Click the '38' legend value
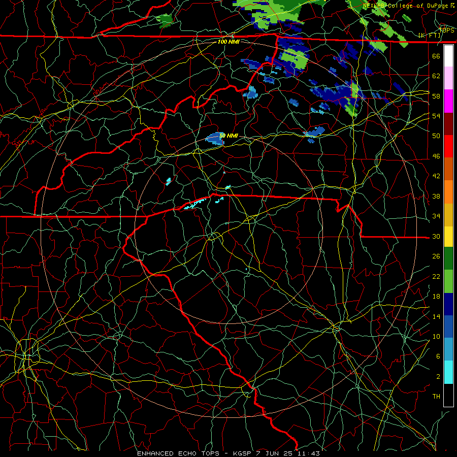The image size is (457, 457). (x=436, y=196)
